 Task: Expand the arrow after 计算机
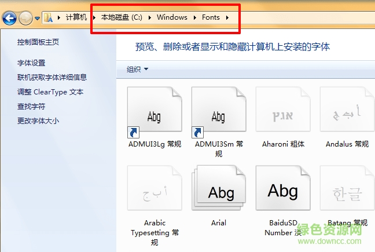coord(94,17)
